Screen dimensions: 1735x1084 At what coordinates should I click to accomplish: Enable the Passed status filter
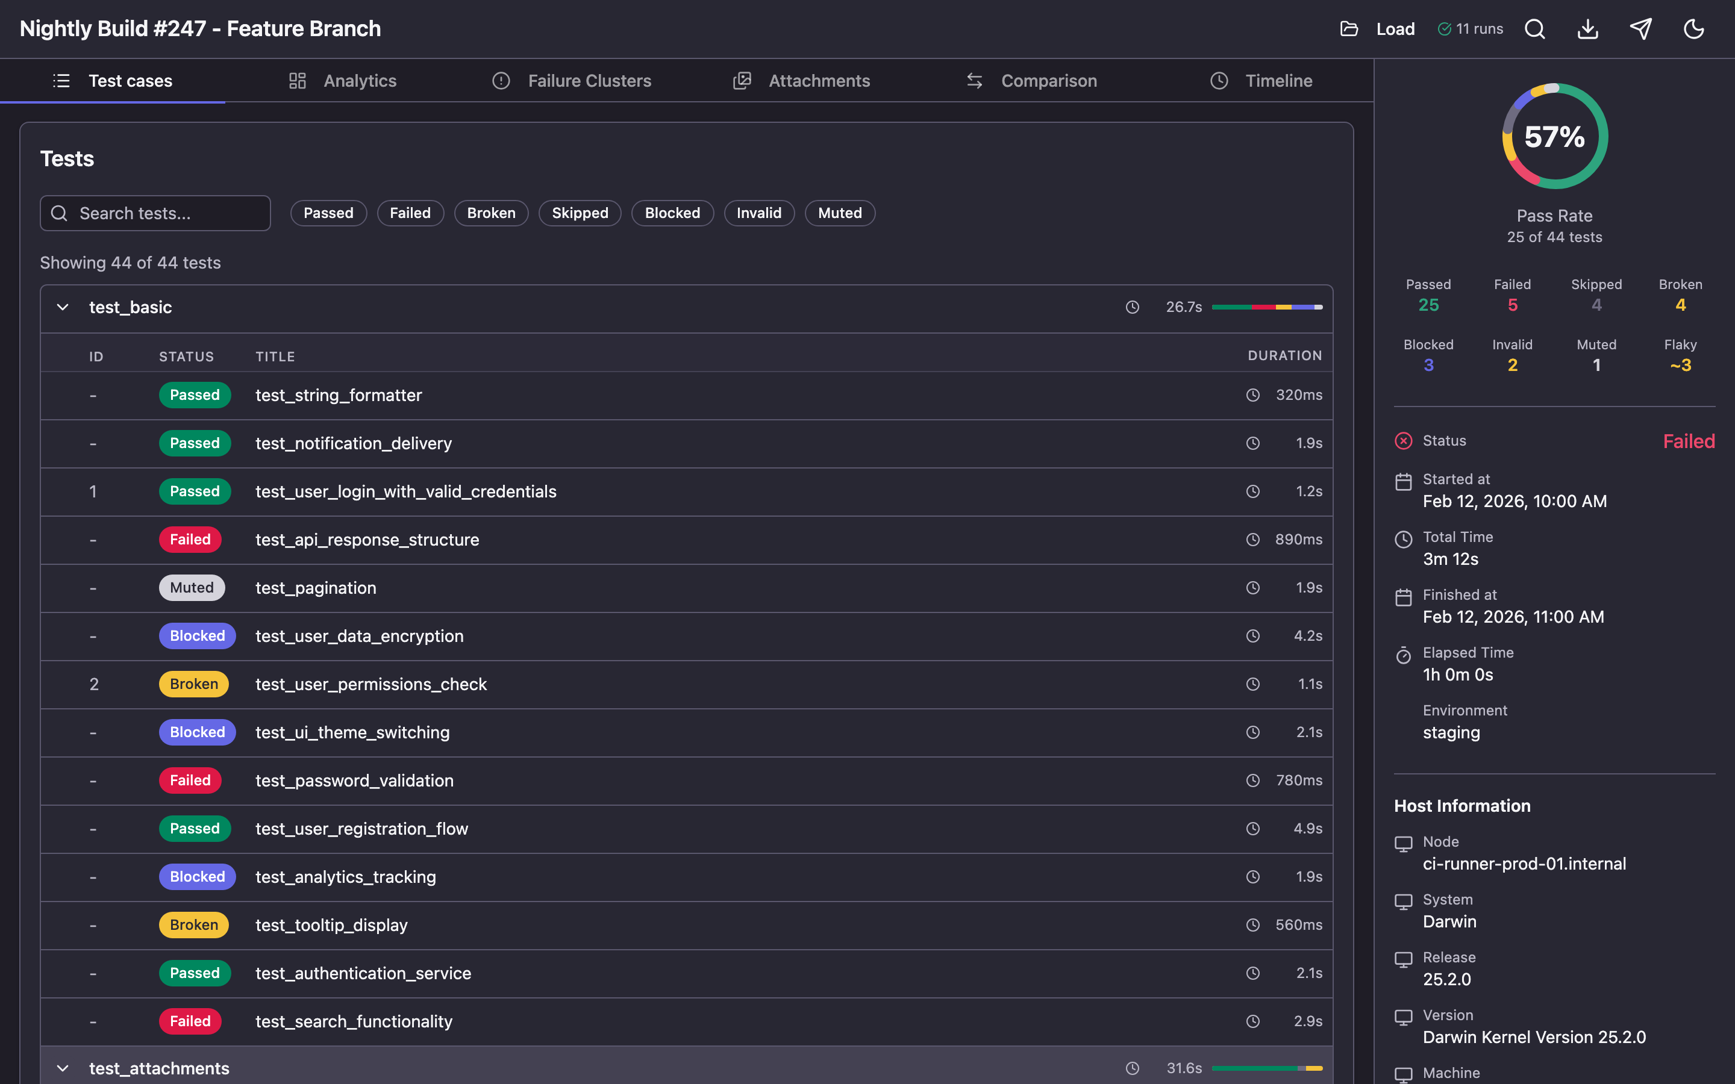328,213
